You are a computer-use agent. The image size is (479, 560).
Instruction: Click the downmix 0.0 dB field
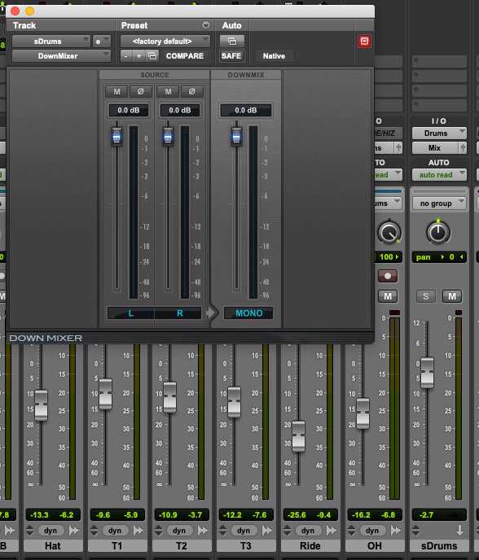point(245,111)
